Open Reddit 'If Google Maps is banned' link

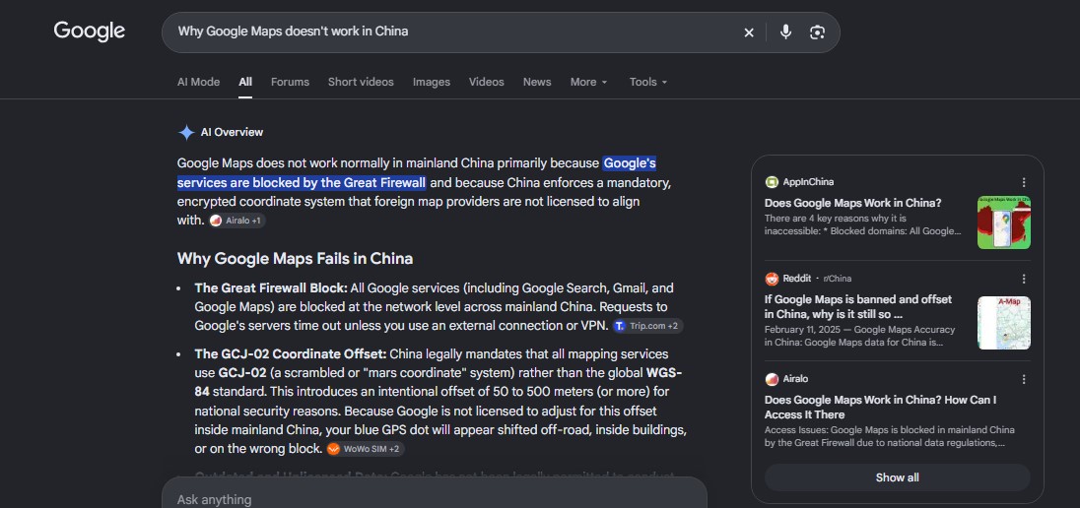858,307
